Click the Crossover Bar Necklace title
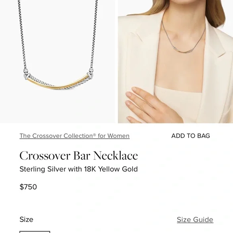Image resolution: width=233 pixels, height=233 pixels. pos(79,155)
